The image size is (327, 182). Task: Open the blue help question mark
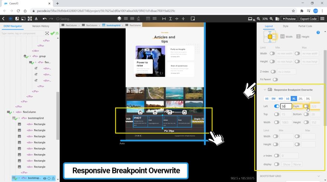point(318,33)
